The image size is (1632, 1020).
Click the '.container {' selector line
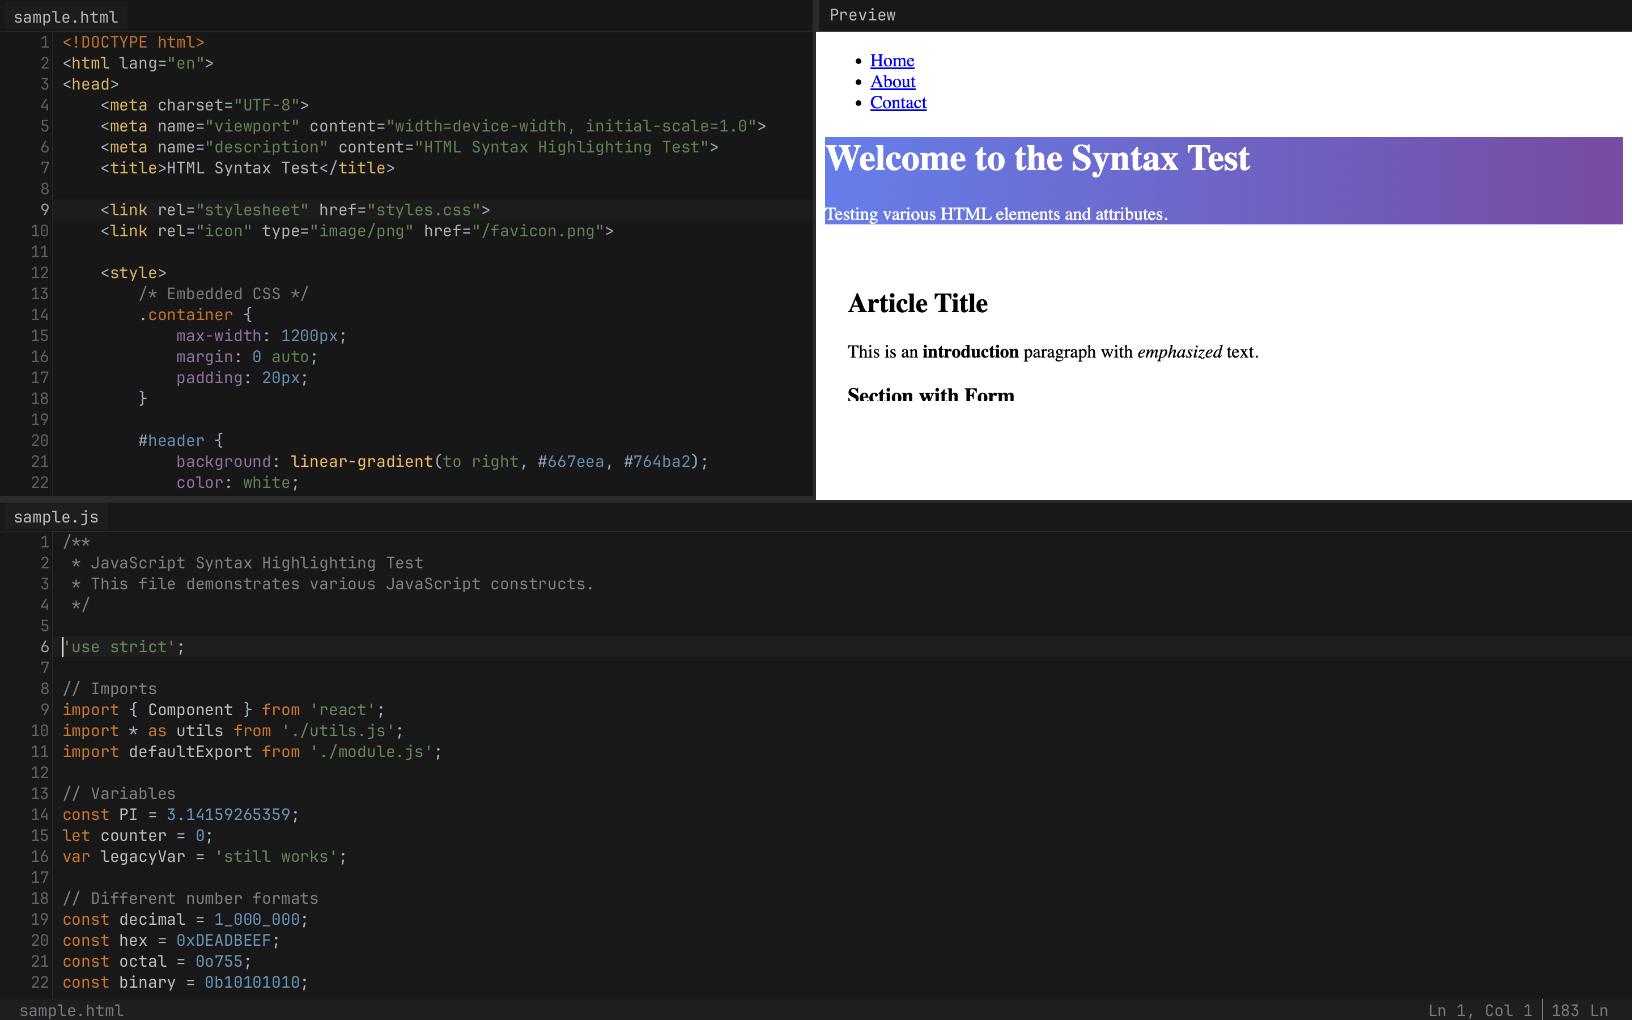(195, 314)
